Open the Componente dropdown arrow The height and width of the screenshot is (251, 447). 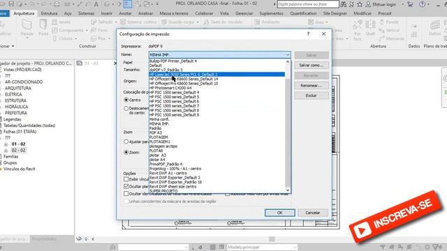pos(87,30)
